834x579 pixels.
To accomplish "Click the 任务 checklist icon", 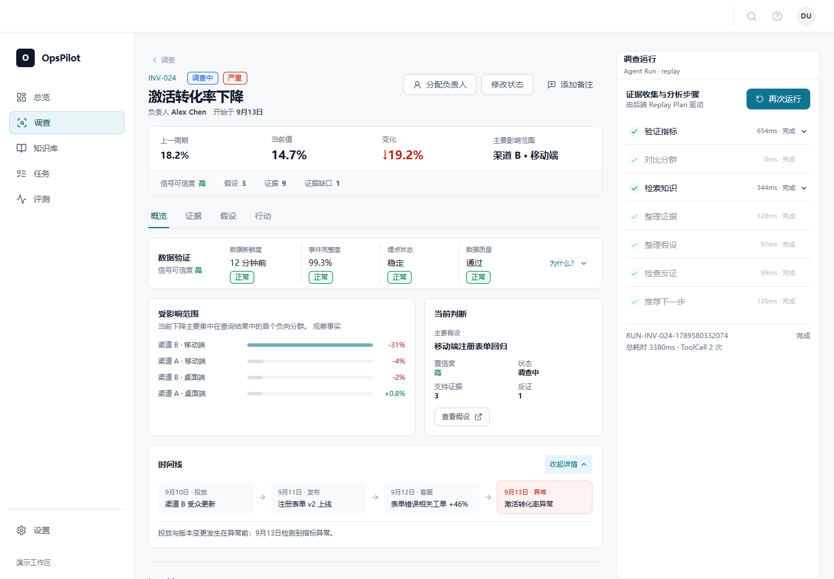I will (21, 174).
